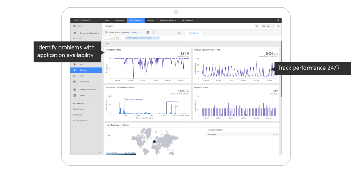352x173 pixels.
Task: Click the refresh icon beside time range
Action: pyautogui.click(x=257, y=26)
